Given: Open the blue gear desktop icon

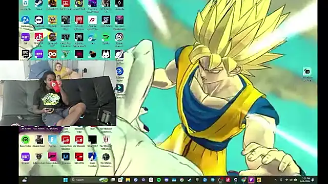Looking at the screenshot, I should [119, 71].
